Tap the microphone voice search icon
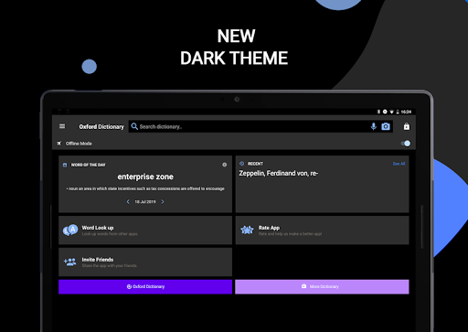Image resolution: width=468 pixels, height=332 pixels. (373, 126)
